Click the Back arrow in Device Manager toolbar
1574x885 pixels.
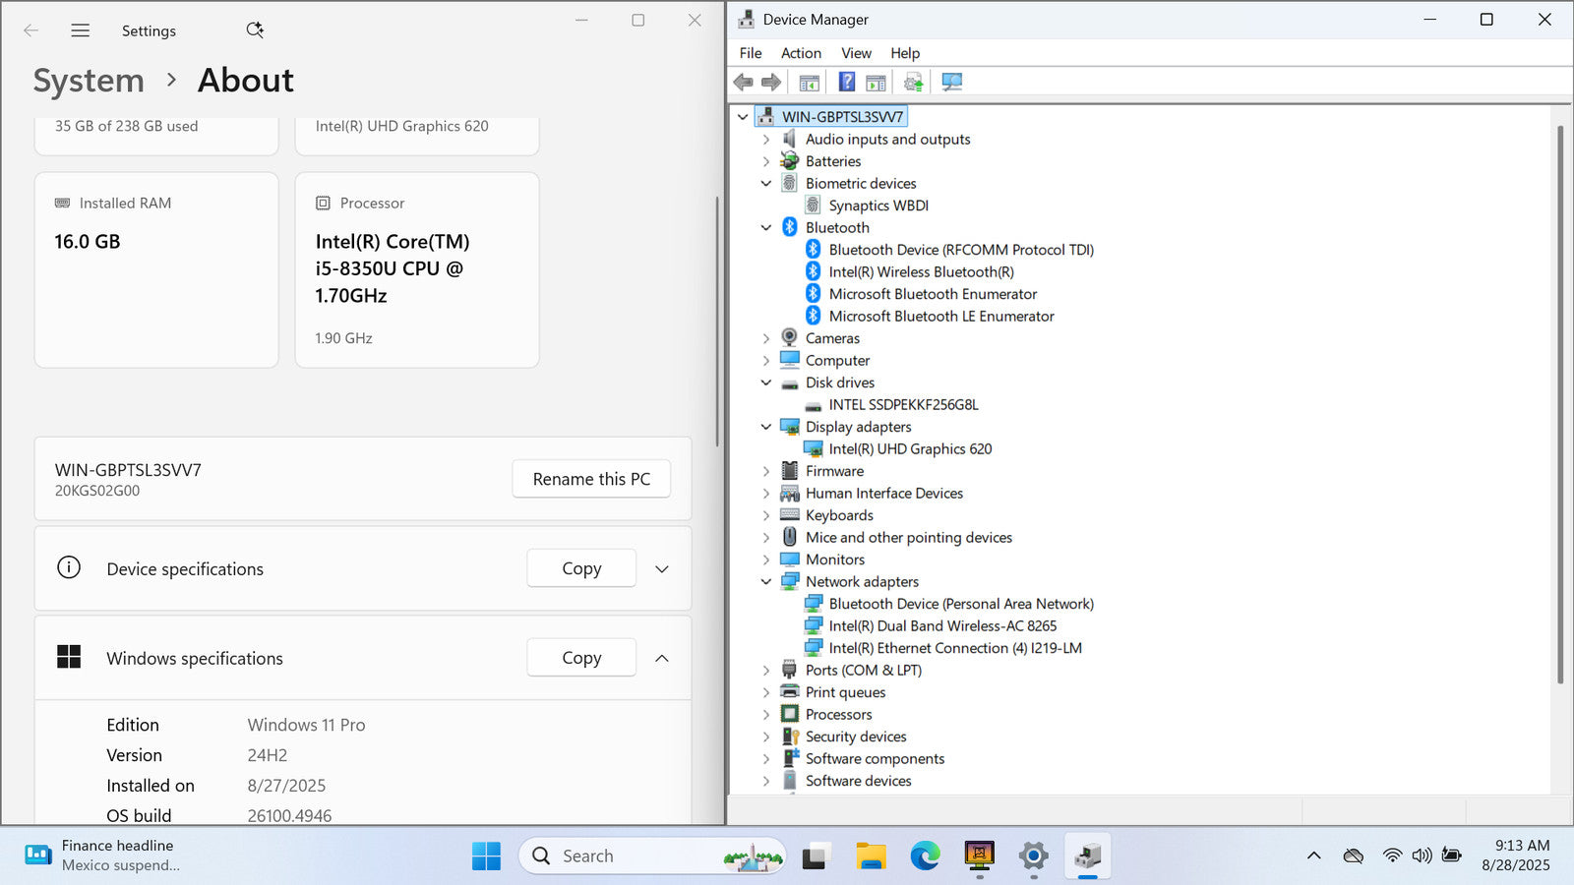[744, 83]
